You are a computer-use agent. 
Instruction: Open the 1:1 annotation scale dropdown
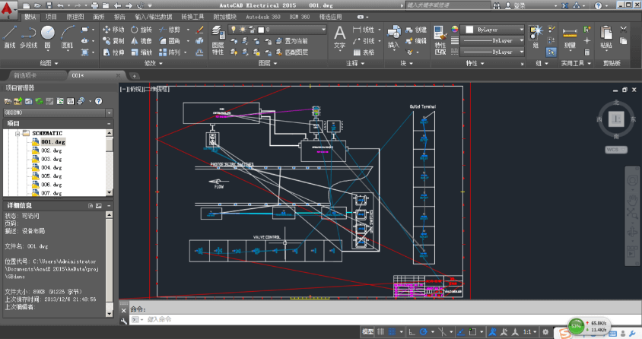[x=529, y=332]
